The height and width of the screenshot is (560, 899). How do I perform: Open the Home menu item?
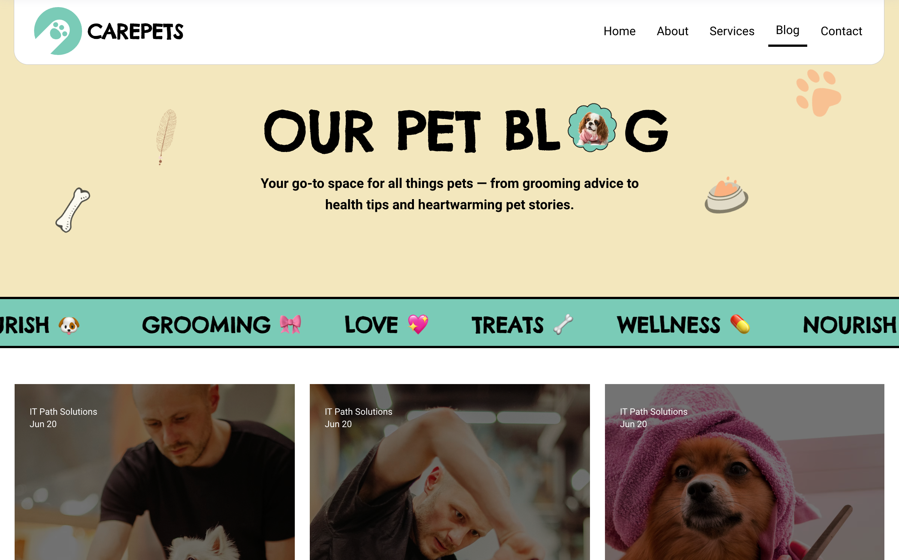pyautogui.click(x=620, y=31)
